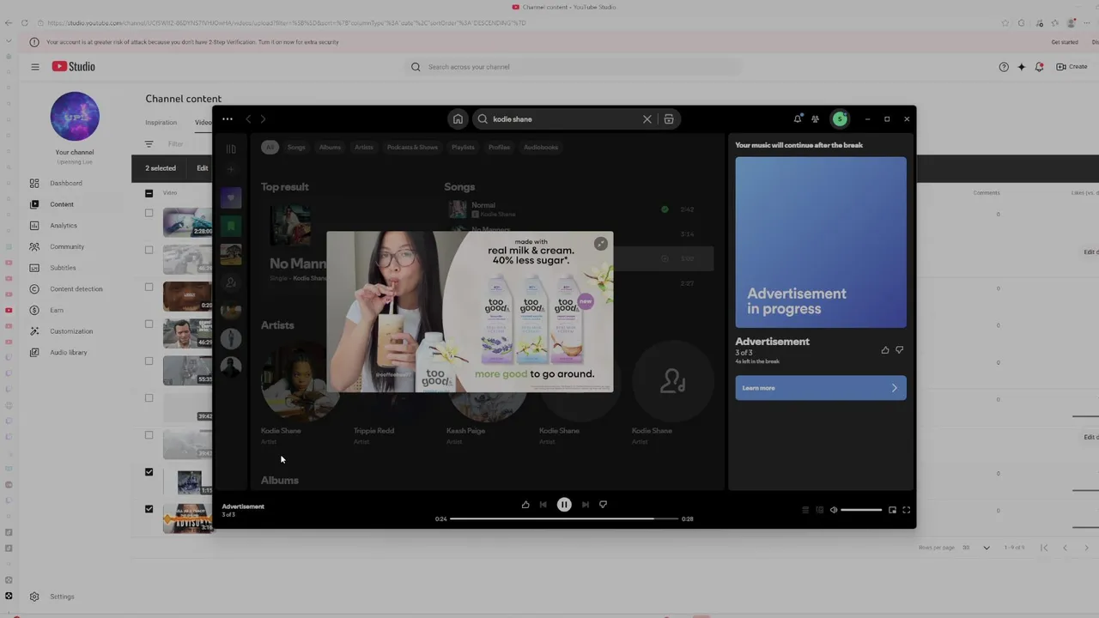Select the 'Podcasts & Shows' filter chip
The height and width of the screenshot is (618, 1099).
pos(412,147)
